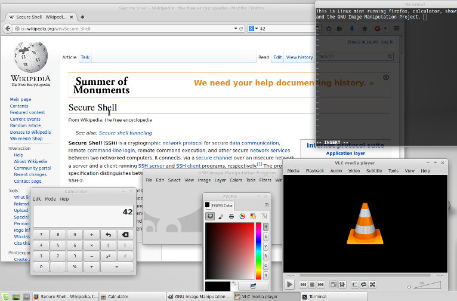
Task: Open Firefox hamburger menu
Action: pyautogui.click(x=396, y=29)
